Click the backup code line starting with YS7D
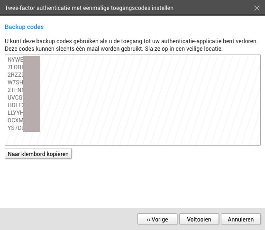This screenshot has height=230, width=265. coord(16,128)
